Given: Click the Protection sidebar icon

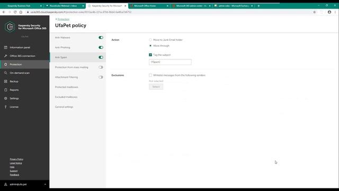Looking at the screenshot, I should point(6,64).
